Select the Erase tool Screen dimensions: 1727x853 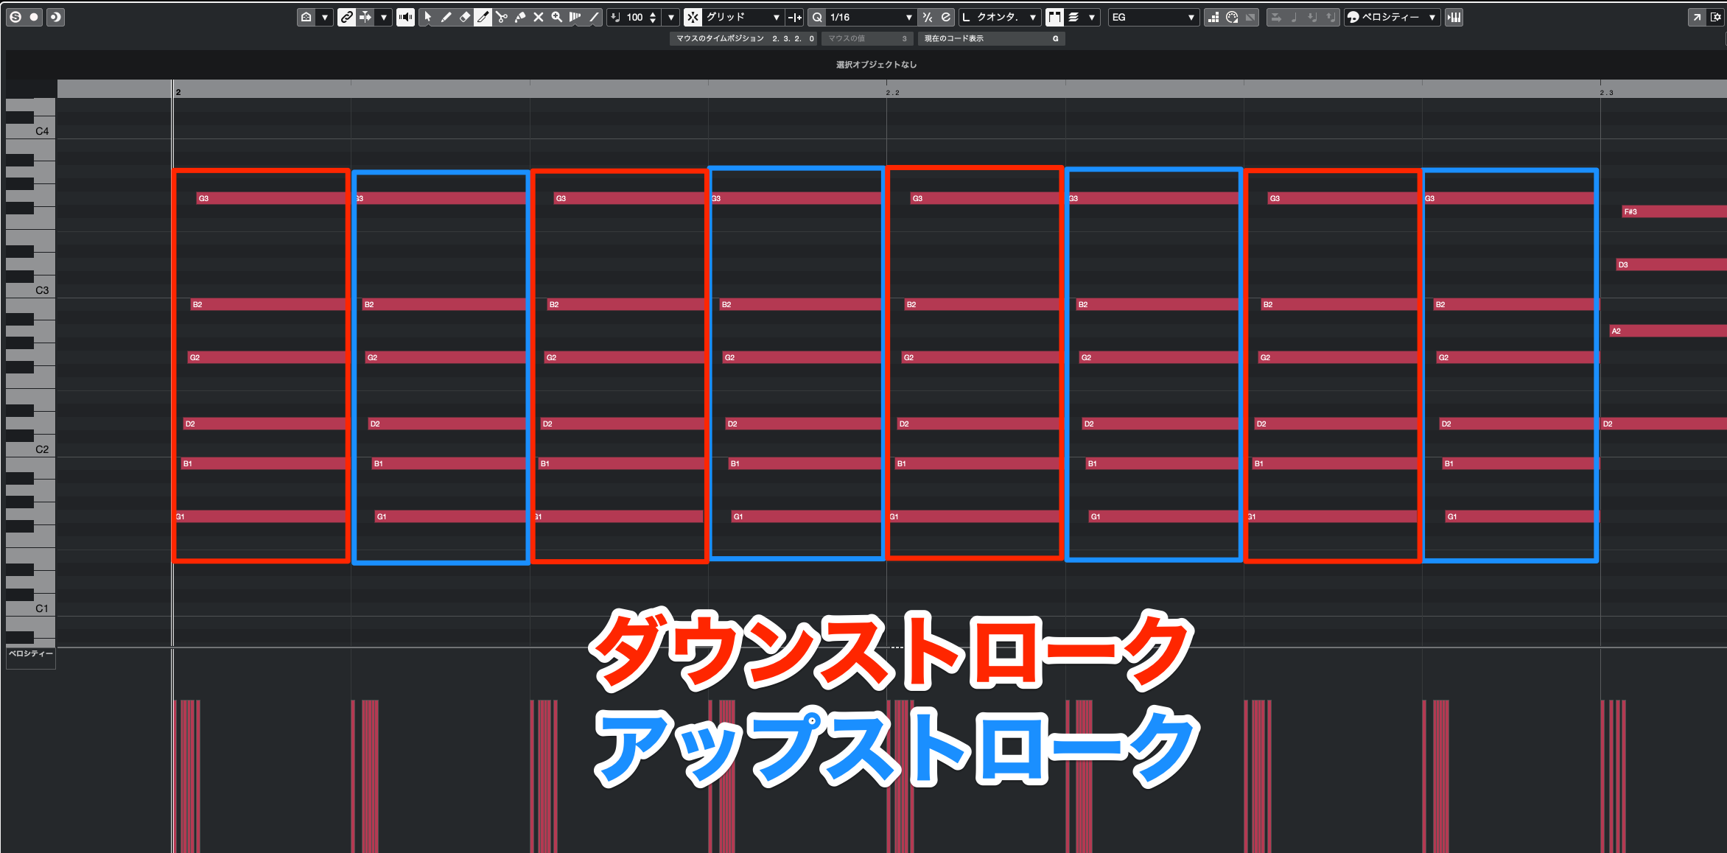[x=464, y=17]
